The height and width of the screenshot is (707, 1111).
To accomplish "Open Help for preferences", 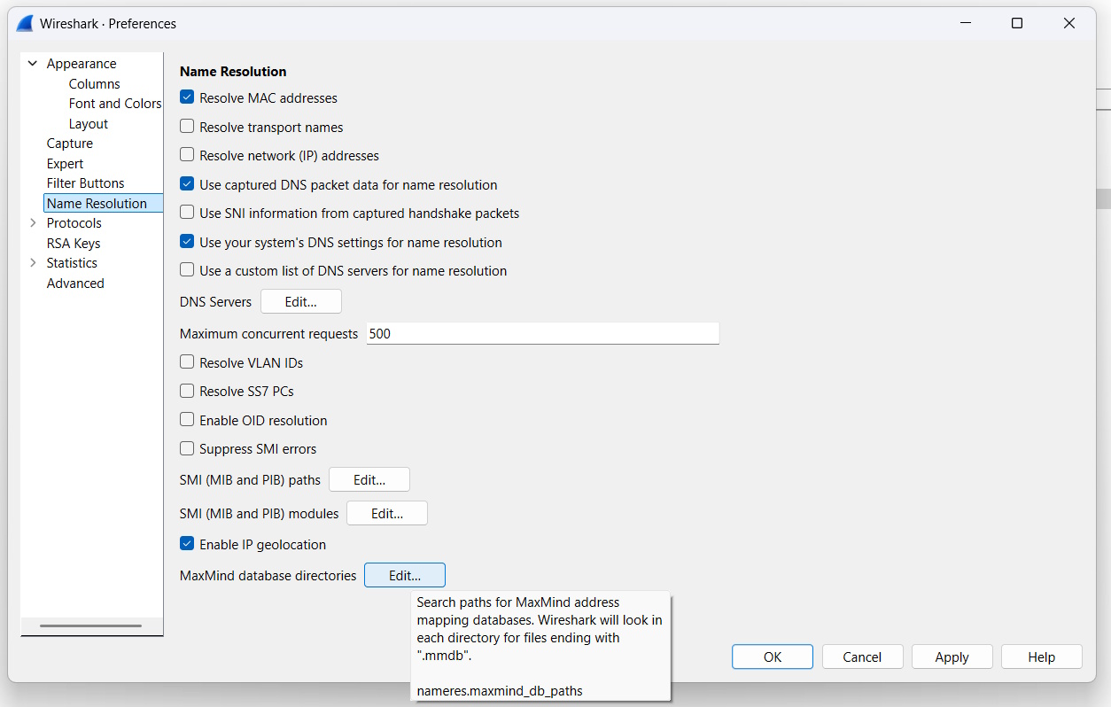I will click(x=1042, y=657).
